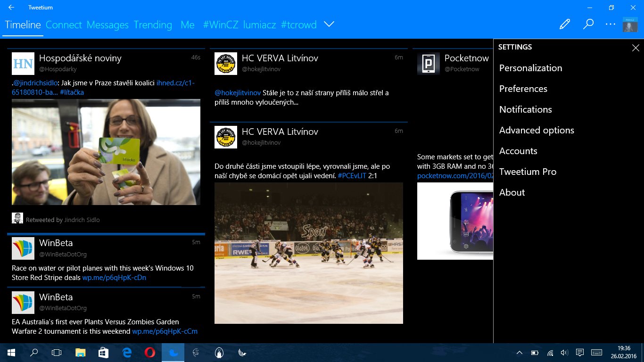Click the battery status tray icon
644x362 pixels.
(535, 353)
